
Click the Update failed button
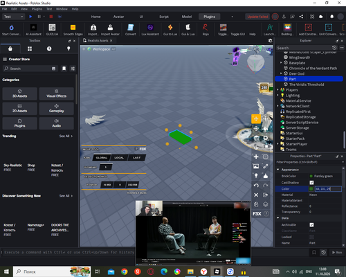[x=257, y=17]
